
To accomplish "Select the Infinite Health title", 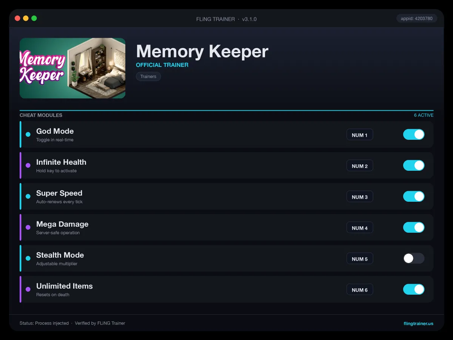I will pos(61,162).
